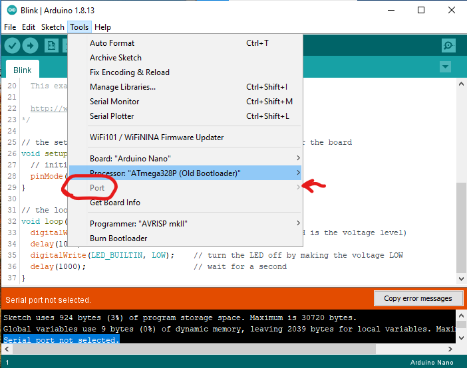Screen dimensions: 467x368
Task: Open Serial Monitor magnifier icon in toolbar
Action: tap(448, 46)
